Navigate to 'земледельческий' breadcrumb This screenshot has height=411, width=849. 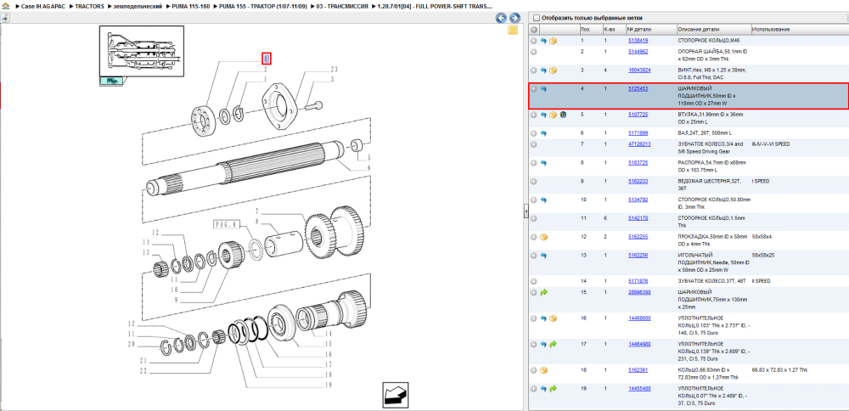[x=138, y=6]
